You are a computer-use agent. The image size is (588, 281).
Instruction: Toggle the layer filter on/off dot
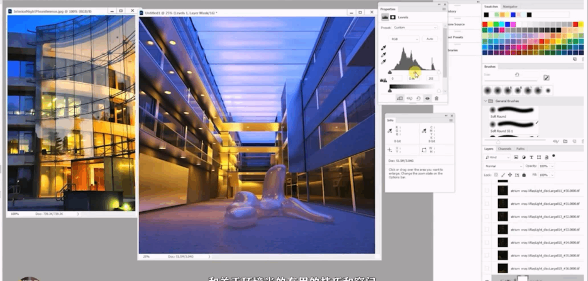pos(554,156)
